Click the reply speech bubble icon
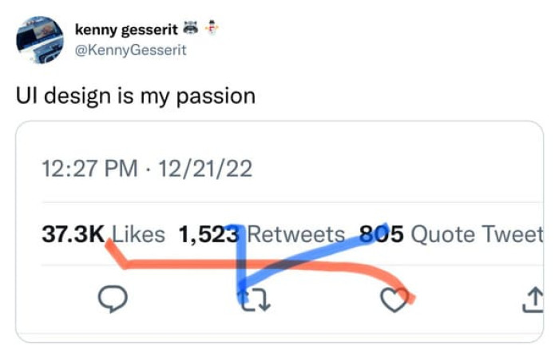Screen dimensions: 559x358 pos(113,300)
